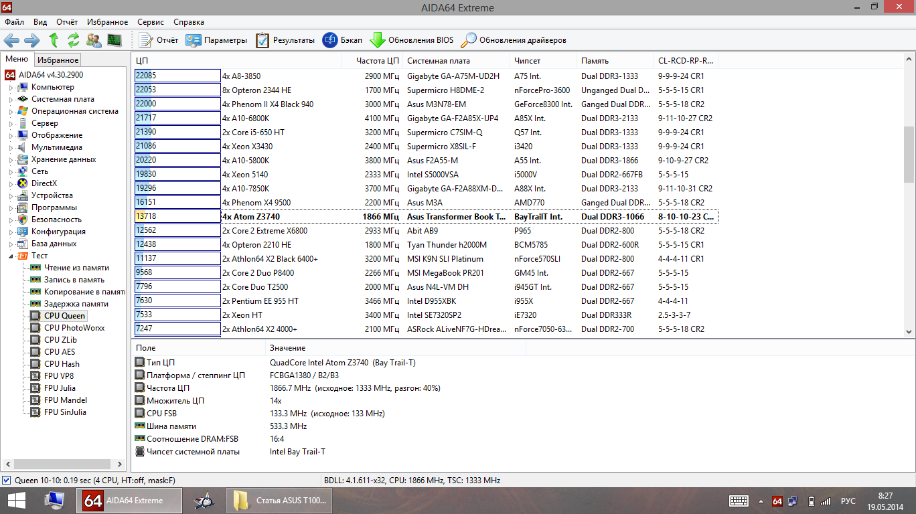Collapse the Тест tree node

point(11,256)
